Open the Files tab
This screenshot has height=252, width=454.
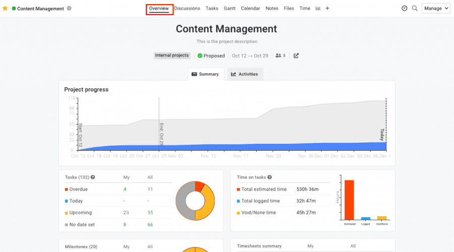(289, 9)
